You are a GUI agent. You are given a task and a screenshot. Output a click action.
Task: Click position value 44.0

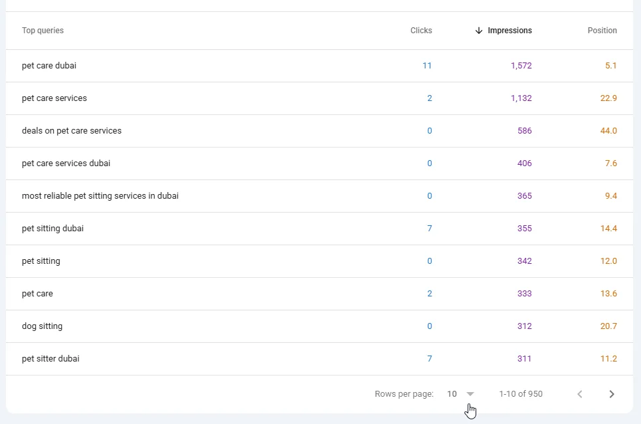click(x=608, y=131)
